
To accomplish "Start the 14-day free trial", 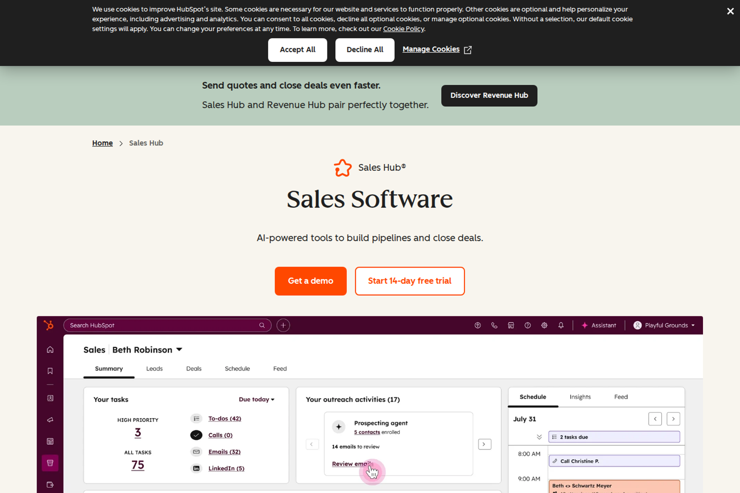I will coord(410,281).
